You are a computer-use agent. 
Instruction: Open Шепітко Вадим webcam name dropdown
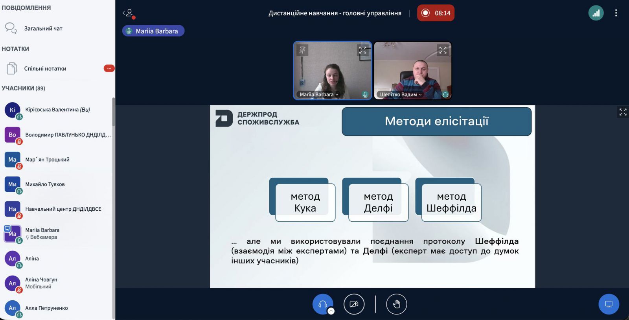[400, 94]
